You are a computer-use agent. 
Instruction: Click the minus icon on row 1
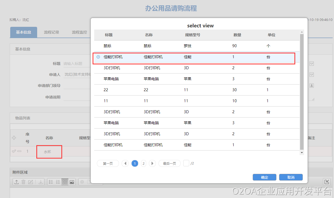[19, 151]
